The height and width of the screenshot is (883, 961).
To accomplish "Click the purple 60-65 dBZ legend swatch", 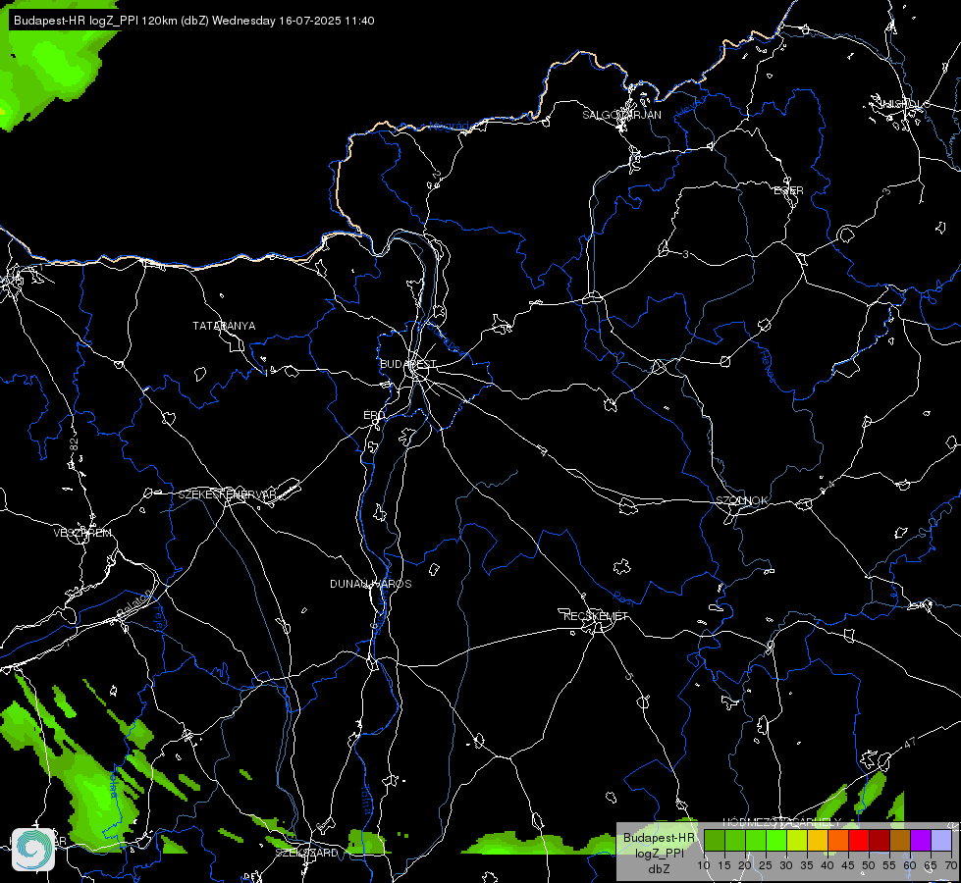I will (921, 840).
